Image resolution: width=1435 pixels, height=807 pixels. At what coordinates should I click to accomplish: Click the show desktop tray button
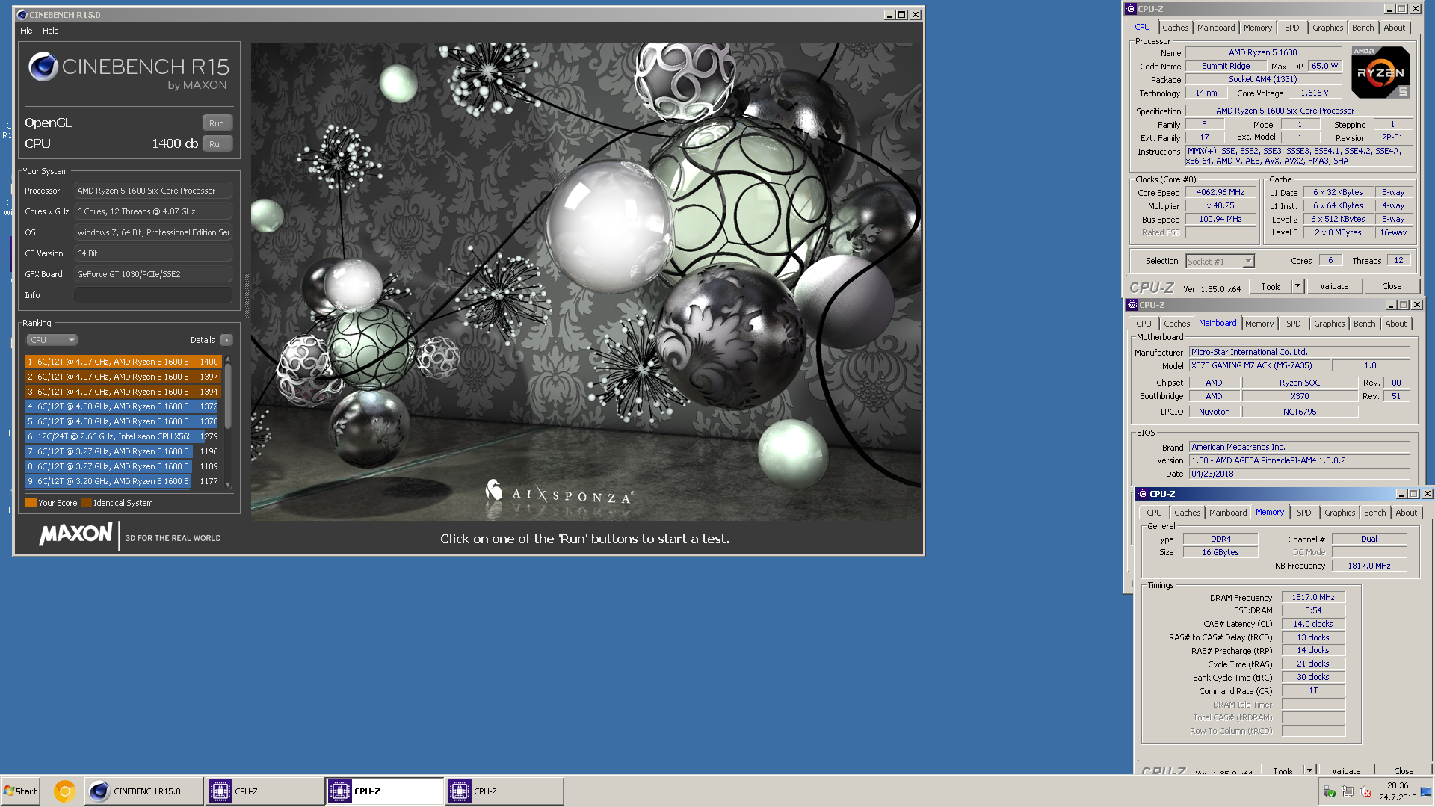click(x=1426, y=791)
